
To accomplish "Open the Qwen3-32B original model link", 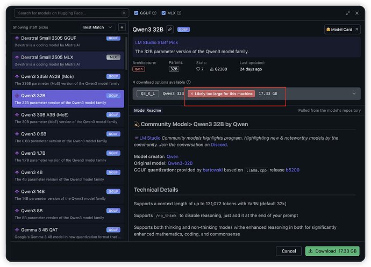I will [x=180, y=163].
